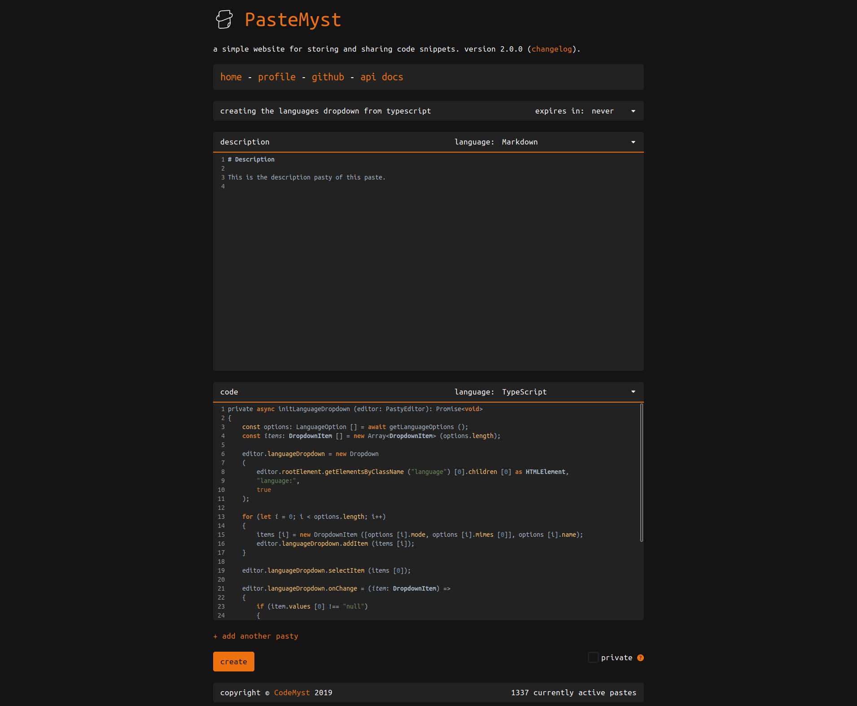Image resolution: width=857 pixels, height=706 pixels.
Task: Open the changelog link
Action: [551, 49]
